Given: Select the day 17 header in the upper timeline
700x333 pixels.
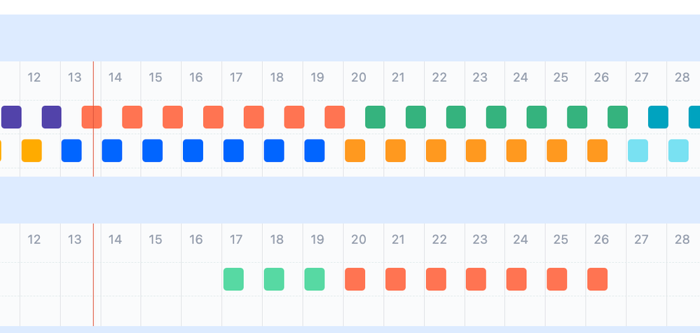Looking at the screenshot, I should click(236, 78).
